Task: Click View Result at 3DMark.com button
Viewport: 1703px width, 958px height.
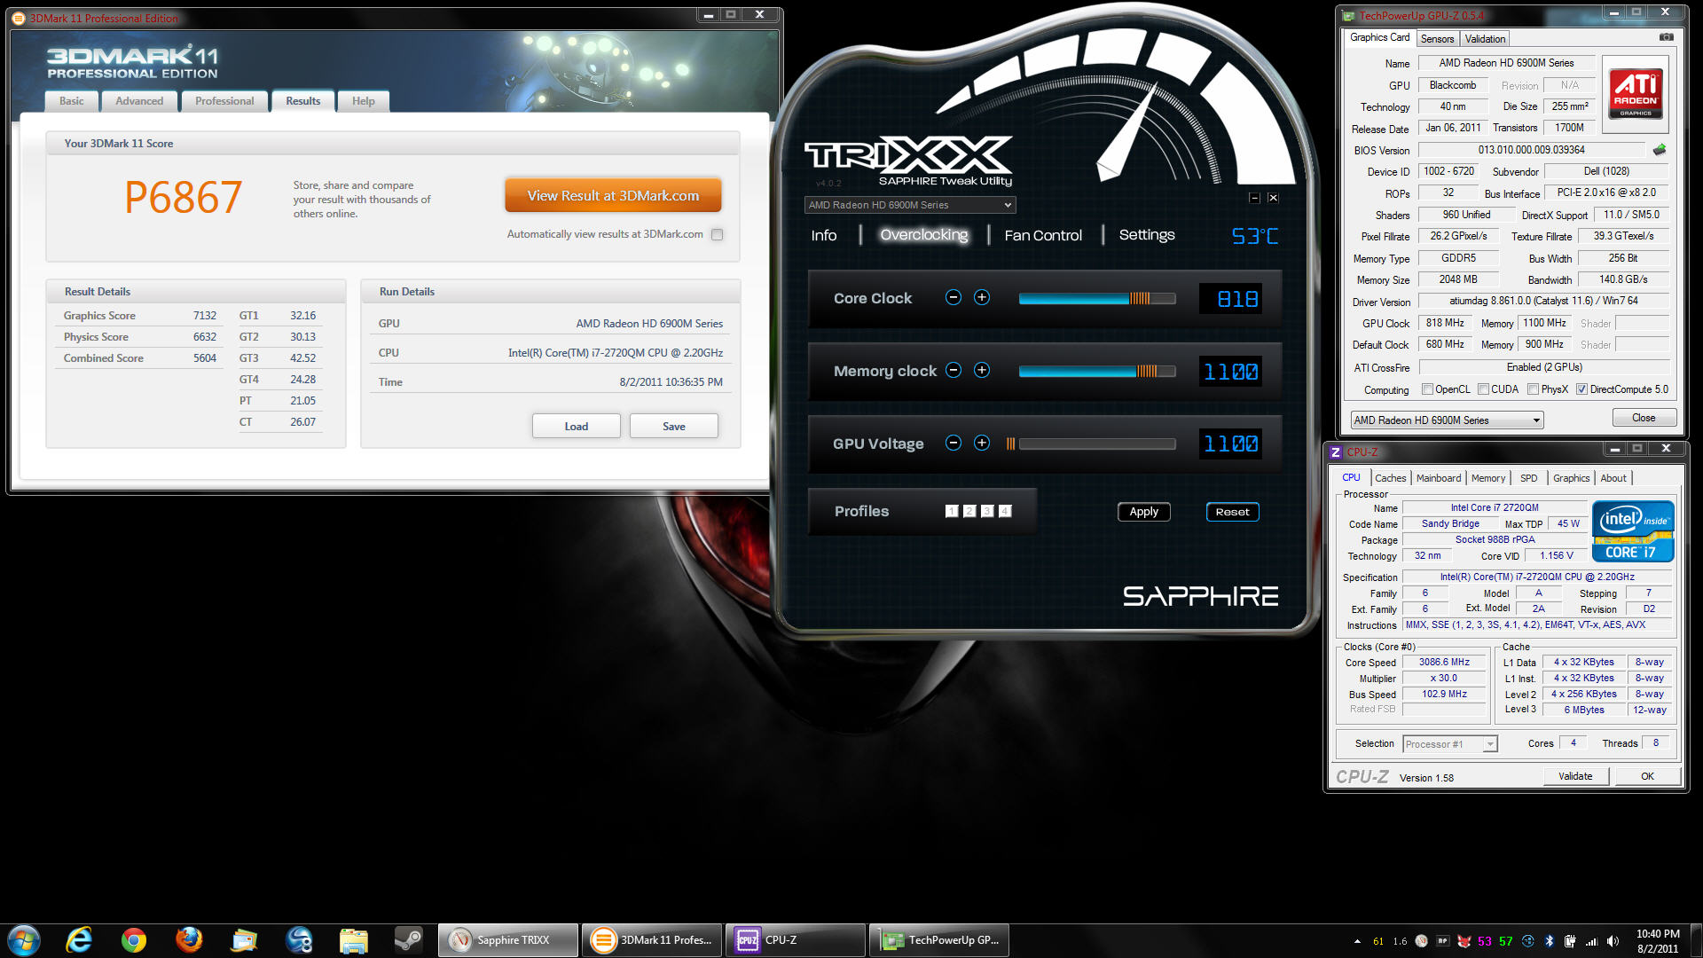Action: pyautogui.click(x=613, y=196)
